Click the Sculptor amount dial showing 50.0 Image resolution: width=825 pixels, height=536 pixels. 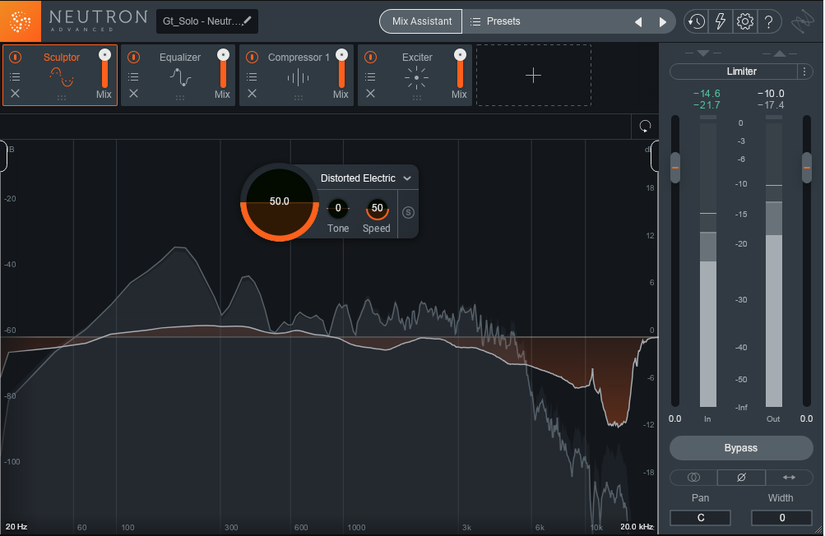coord(280,202)
